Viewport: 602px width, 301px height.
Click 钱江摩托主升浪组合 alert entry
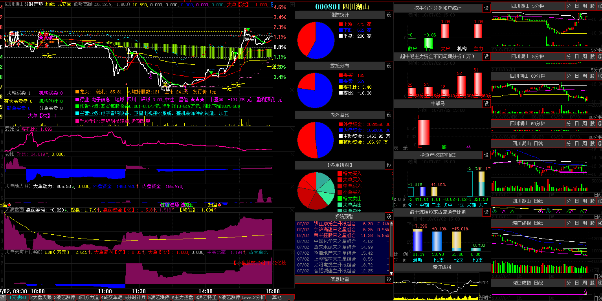click(x=335, y=224)
